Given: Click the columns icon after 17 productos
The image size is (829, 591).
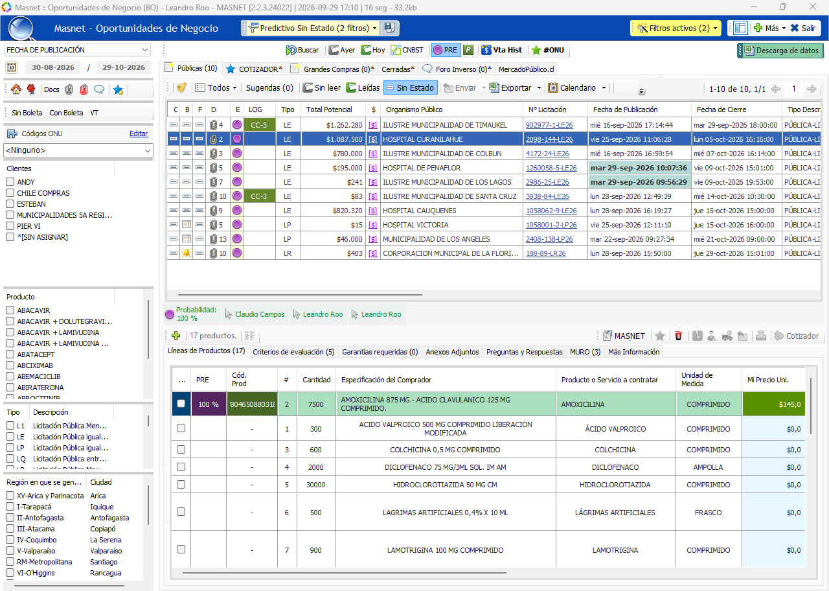Looking at the screenshot, I should pos(249,336).
